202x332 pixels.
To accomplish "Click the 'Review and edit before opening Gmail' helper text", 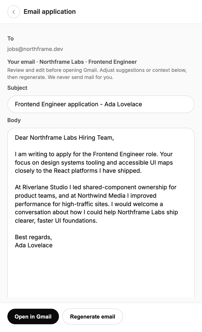I will point(97,74).
